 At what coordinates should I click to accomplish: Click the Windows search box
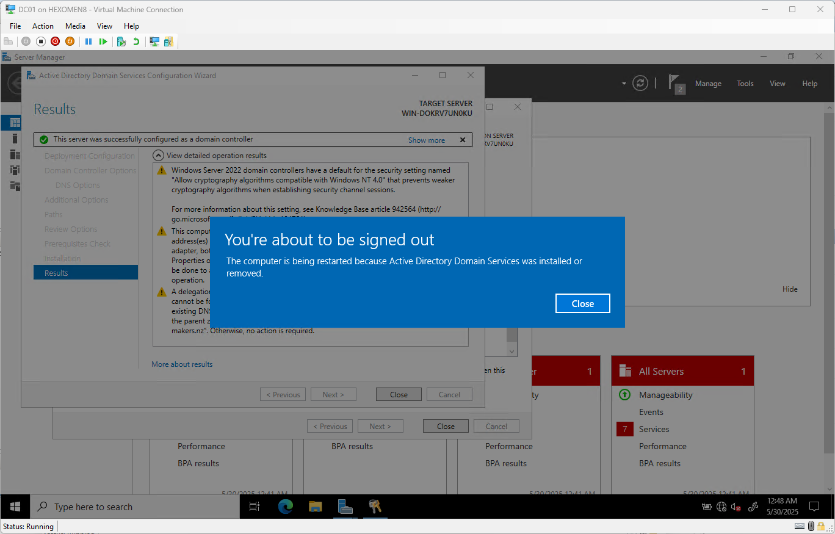click(134, 507)
